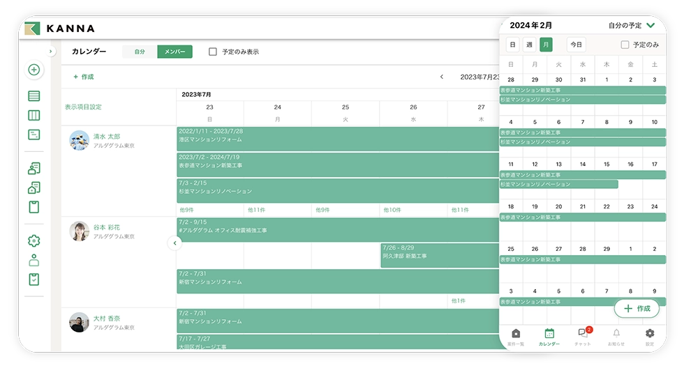Click the 2024年2月 month title

tap(530, 25)
